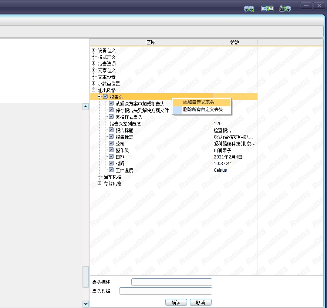Collapse the 报告头 subtree
327x308 pixels.
[100, 97]
